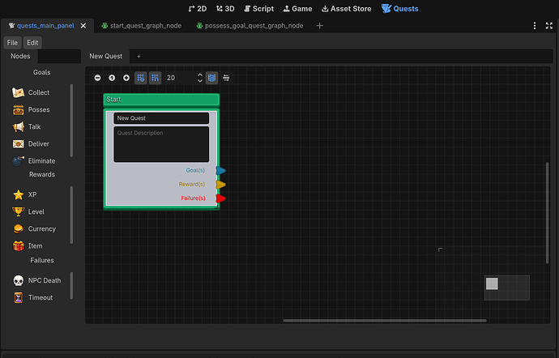Viewport: 559px width, 358px height.
Task: Toggle grid visibility in the graph
Action: (141, 78)
